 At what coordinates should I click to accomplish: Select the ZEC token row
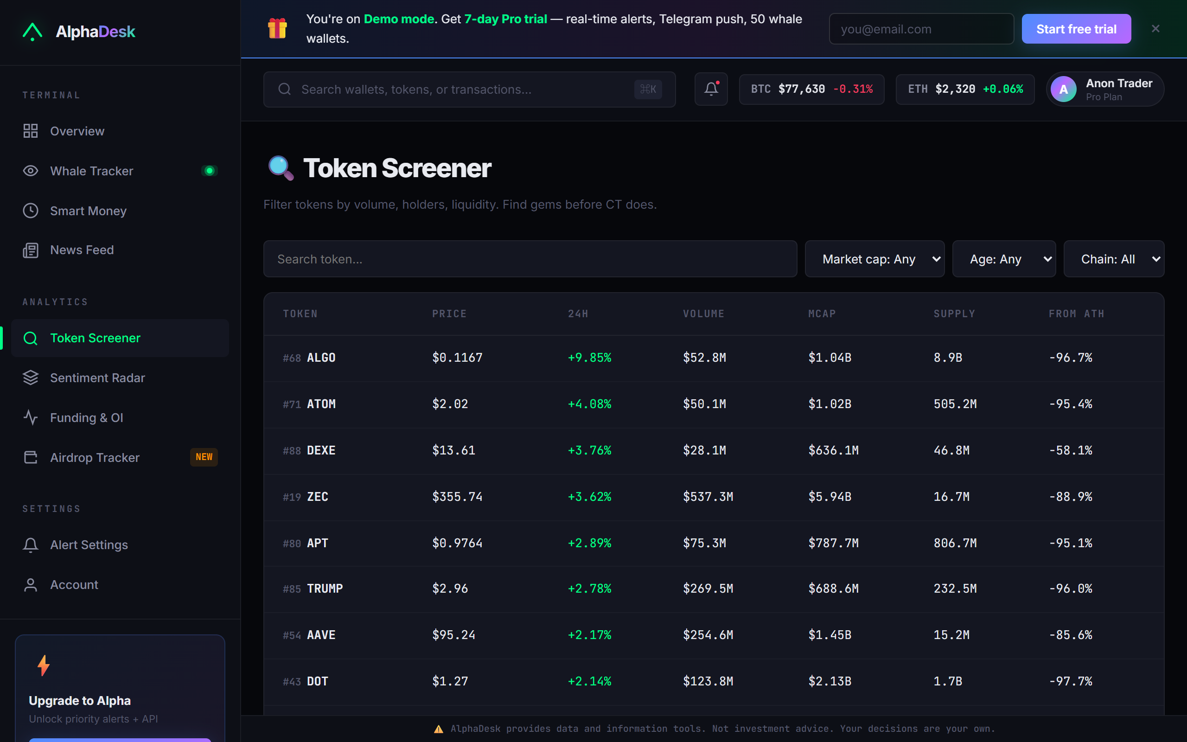click(x=714, y=497)
